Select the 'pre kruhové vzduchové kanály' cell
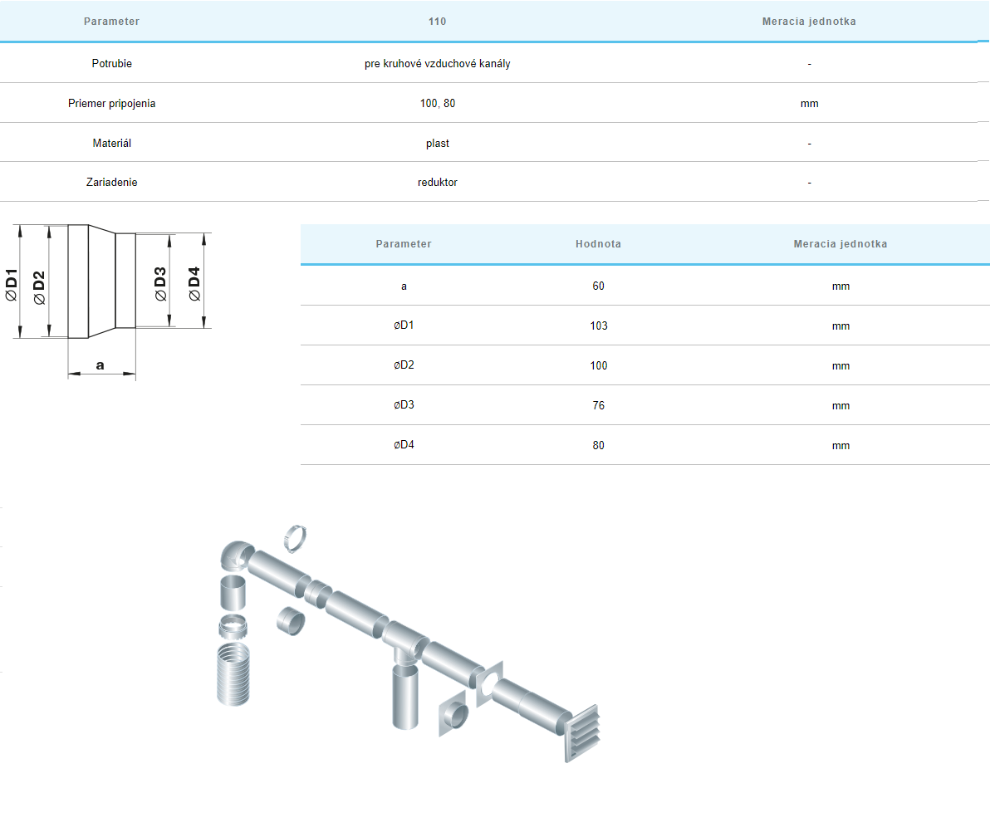This screenshot has height=837, width=990. pos(437,64)
